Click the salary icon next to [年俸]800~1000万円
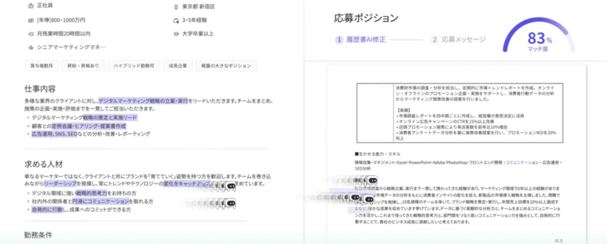The image size is (607, 244). [31, 20]
